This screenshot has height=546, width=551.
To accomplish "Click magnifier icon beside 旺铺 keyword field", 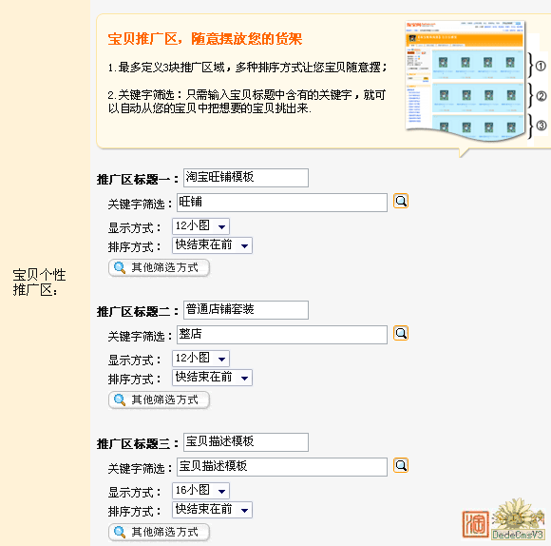I will tap(401, 202).
